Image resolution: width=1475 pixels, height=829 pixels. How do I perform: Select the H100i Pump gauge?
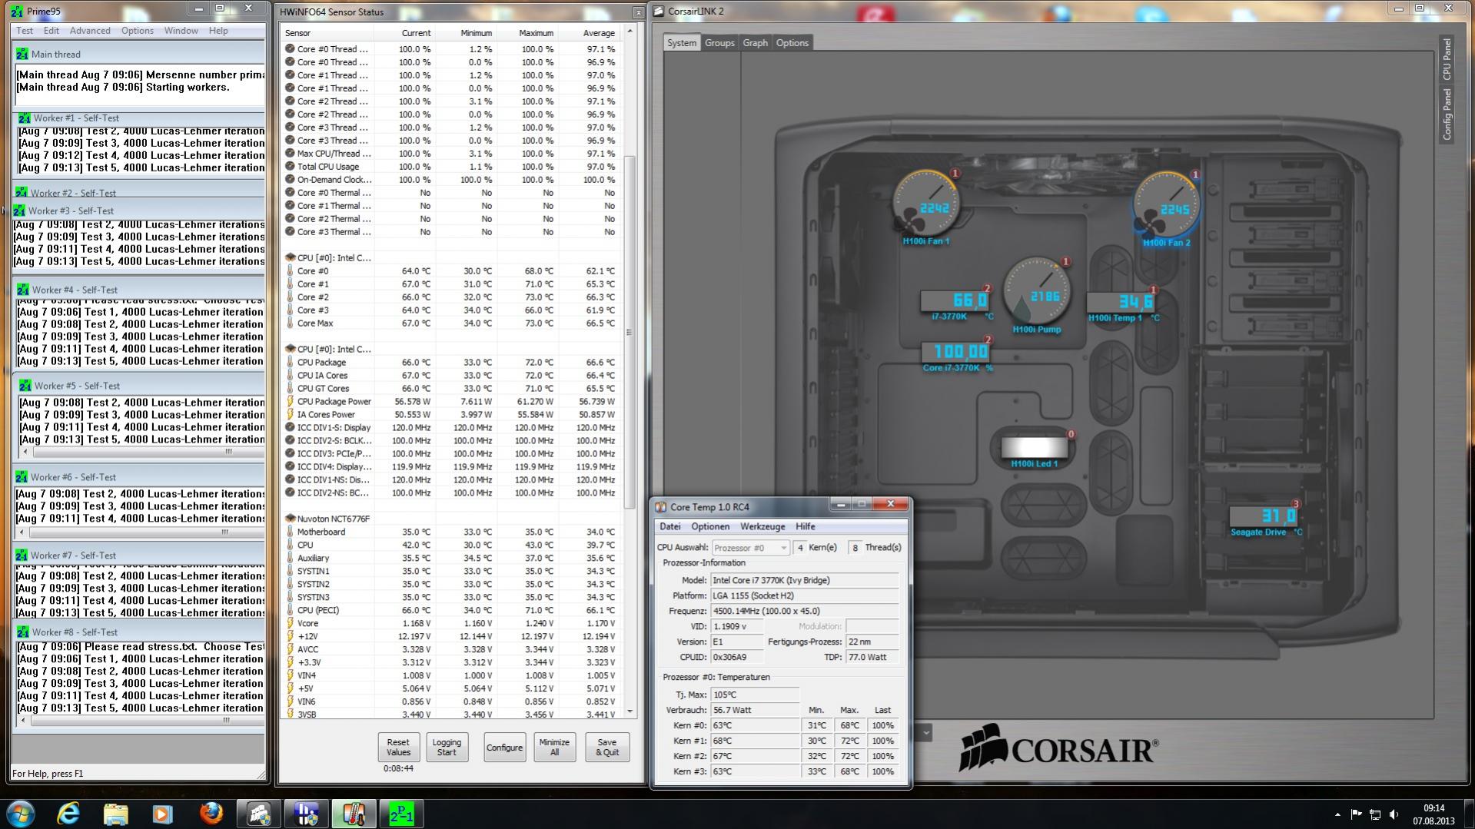(1036, 292)
